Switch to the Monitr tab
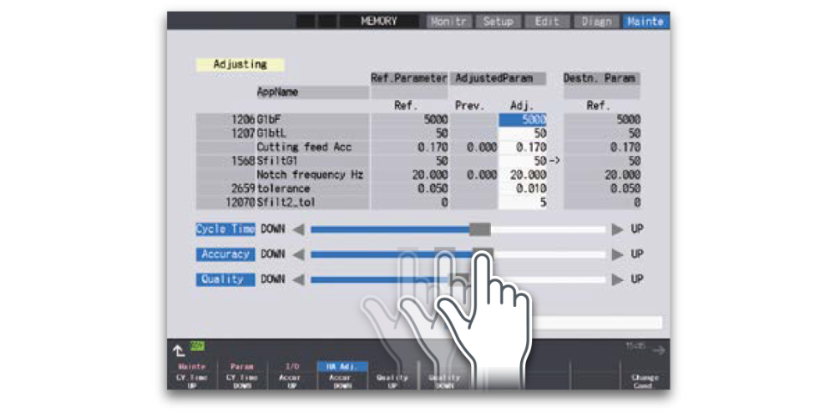 (450, 21)
